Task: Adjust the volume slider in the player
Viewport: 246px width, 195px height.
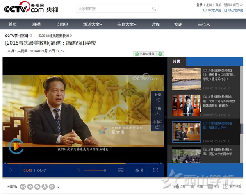Action: coord(95,170)
